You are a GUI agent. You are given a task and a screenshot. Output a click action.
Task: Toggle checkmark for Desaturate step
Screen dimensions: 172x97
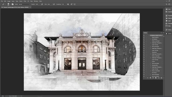(144, 52)
